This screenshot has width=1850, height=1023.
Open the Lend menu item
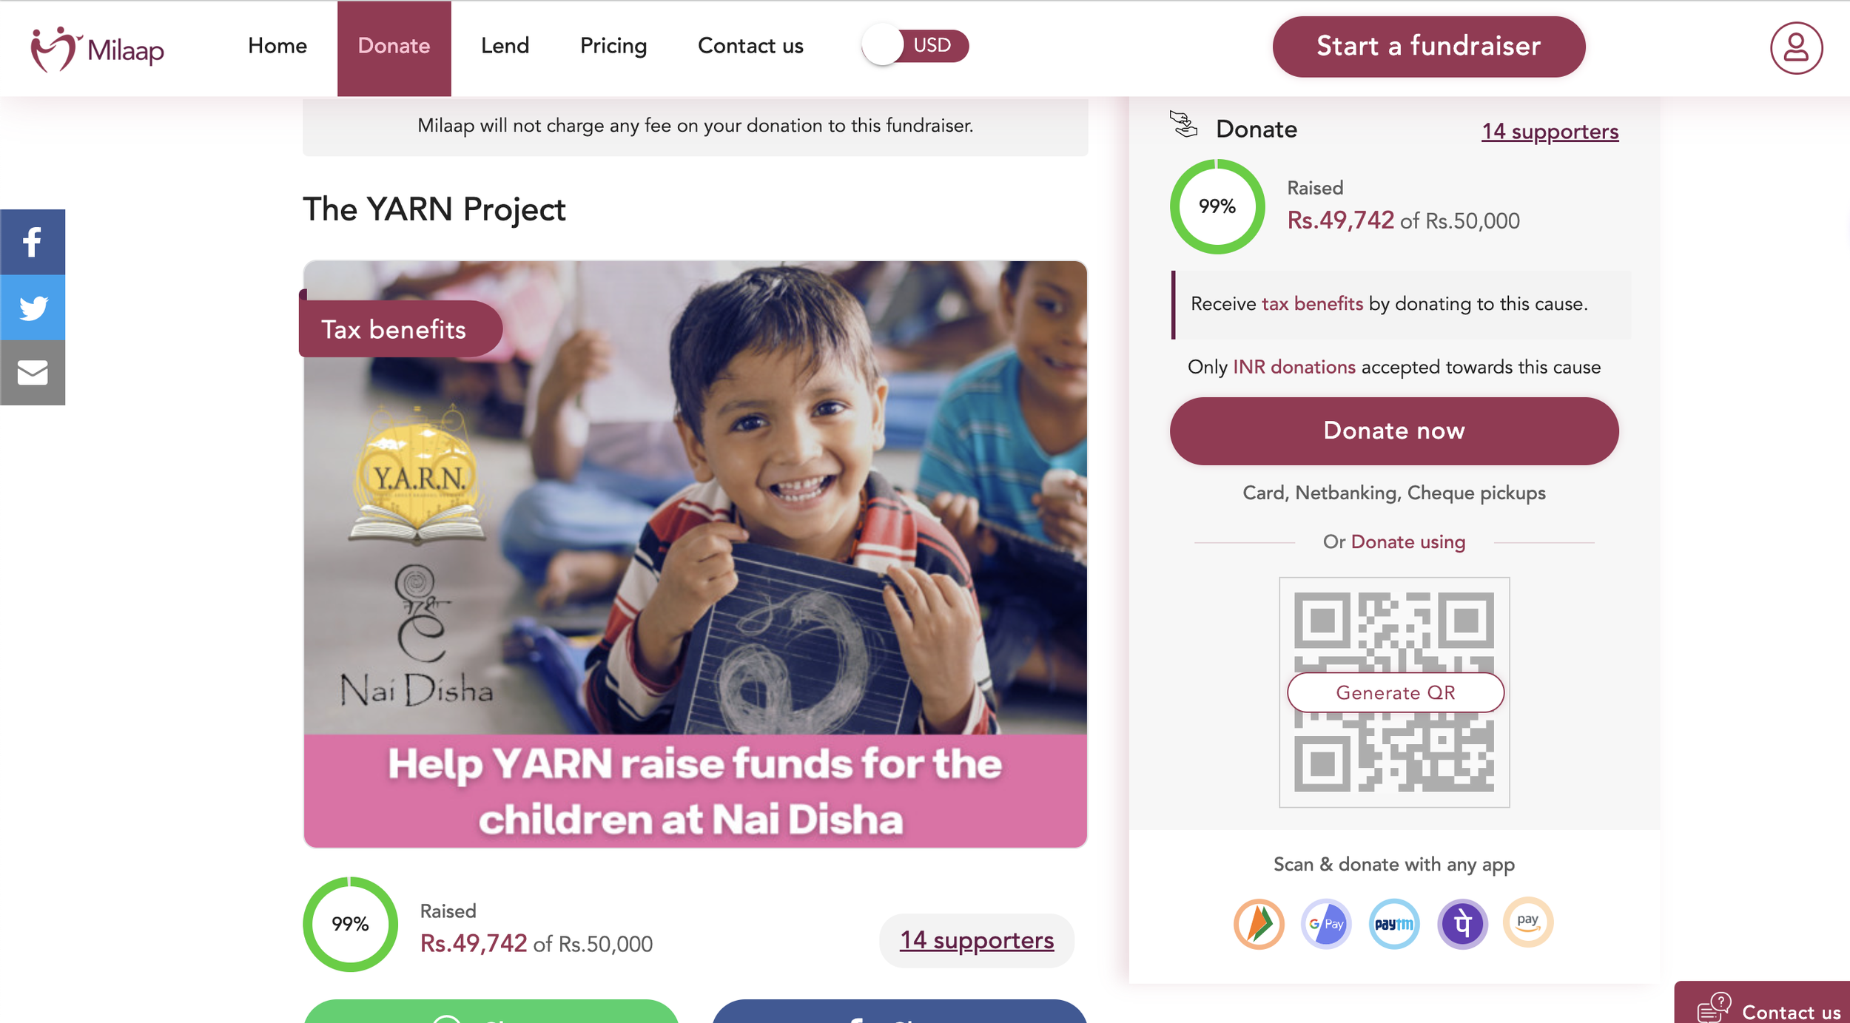coord(505,46)
